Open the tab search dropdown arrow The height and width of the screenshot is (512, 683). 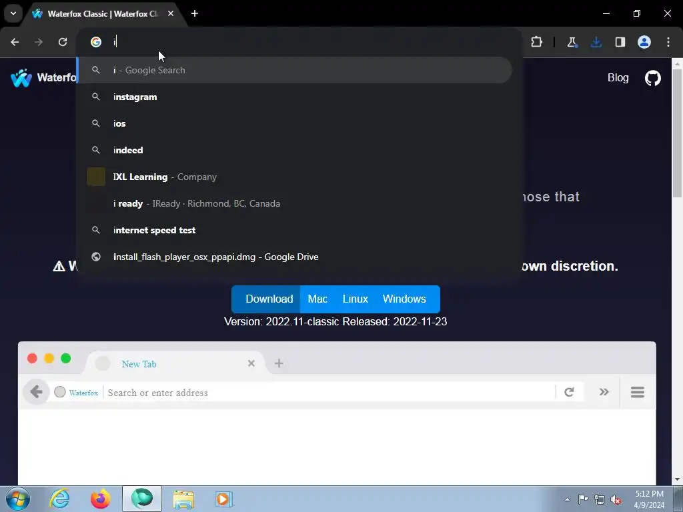(x=13, y=13)
